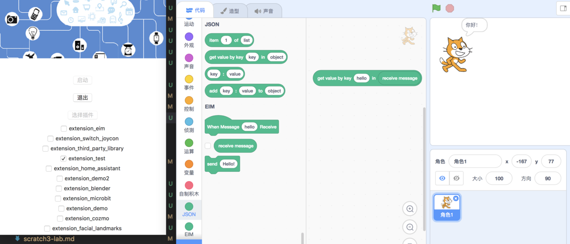570x244 pixels.
Task: Select the 角色1 sprite thumbnail
Action: coord(447,207)
